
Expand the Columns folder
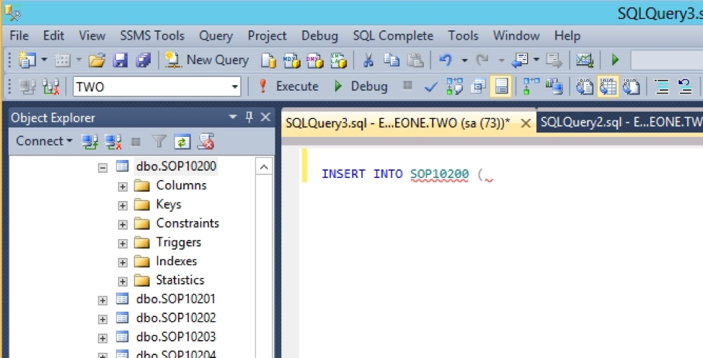click(123, 187)
